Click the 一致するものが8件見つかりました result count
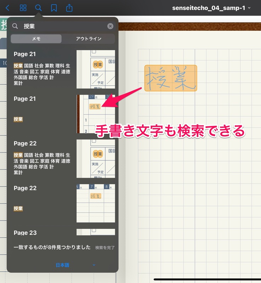Screen dimensions: 261x283 tap(52, 247)
